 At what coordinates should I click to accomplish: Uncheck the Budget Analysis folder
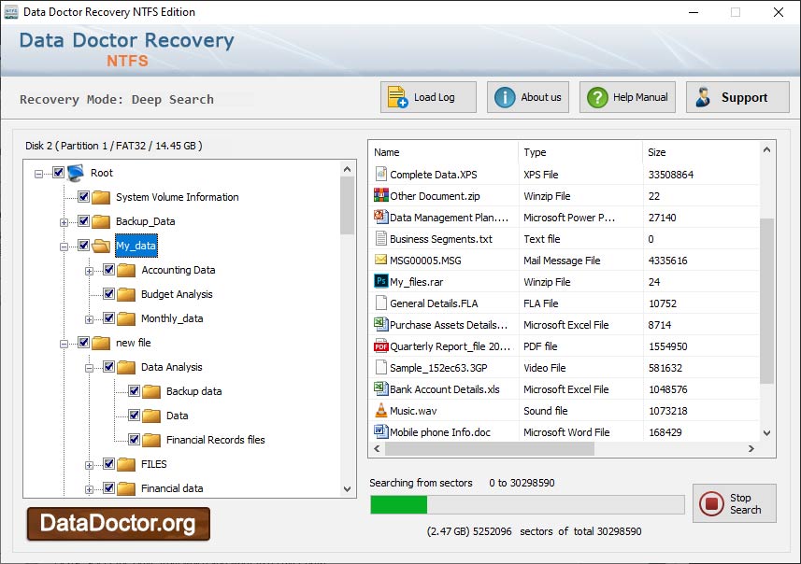[x=107, y=294]
